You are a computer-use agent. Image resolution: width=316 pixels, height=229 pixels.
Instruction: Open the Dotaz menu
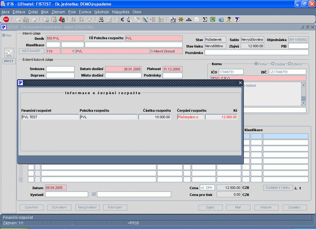coord(33,12)
